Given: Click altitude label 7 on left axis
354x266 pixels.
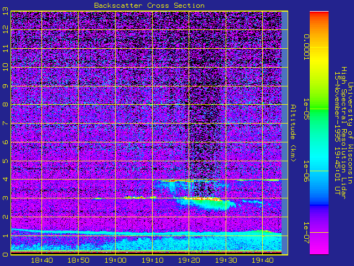Looking at the screenshot, I should pyautogui.click(x=6, y=123).
